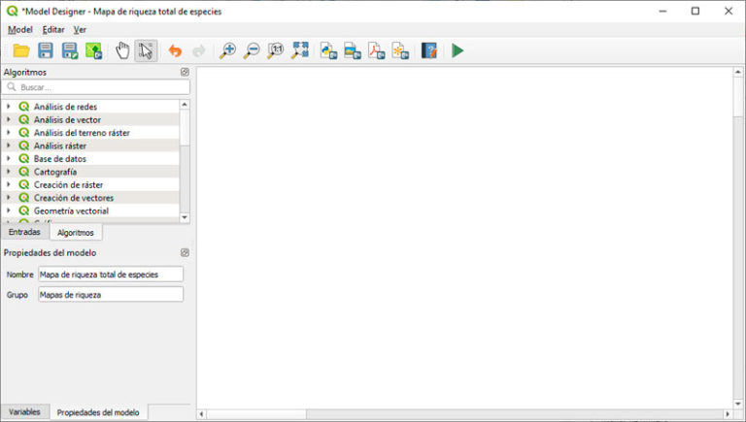
Task: Click canvas horizontal scroll right arrow
Action: (x=727, y=414)
